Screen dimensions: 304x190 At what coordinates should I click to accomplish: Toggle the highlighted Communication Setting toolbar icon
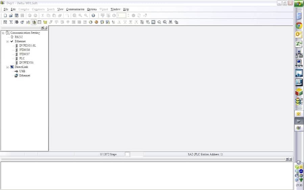pyautogui.click(x=34, y=22)
